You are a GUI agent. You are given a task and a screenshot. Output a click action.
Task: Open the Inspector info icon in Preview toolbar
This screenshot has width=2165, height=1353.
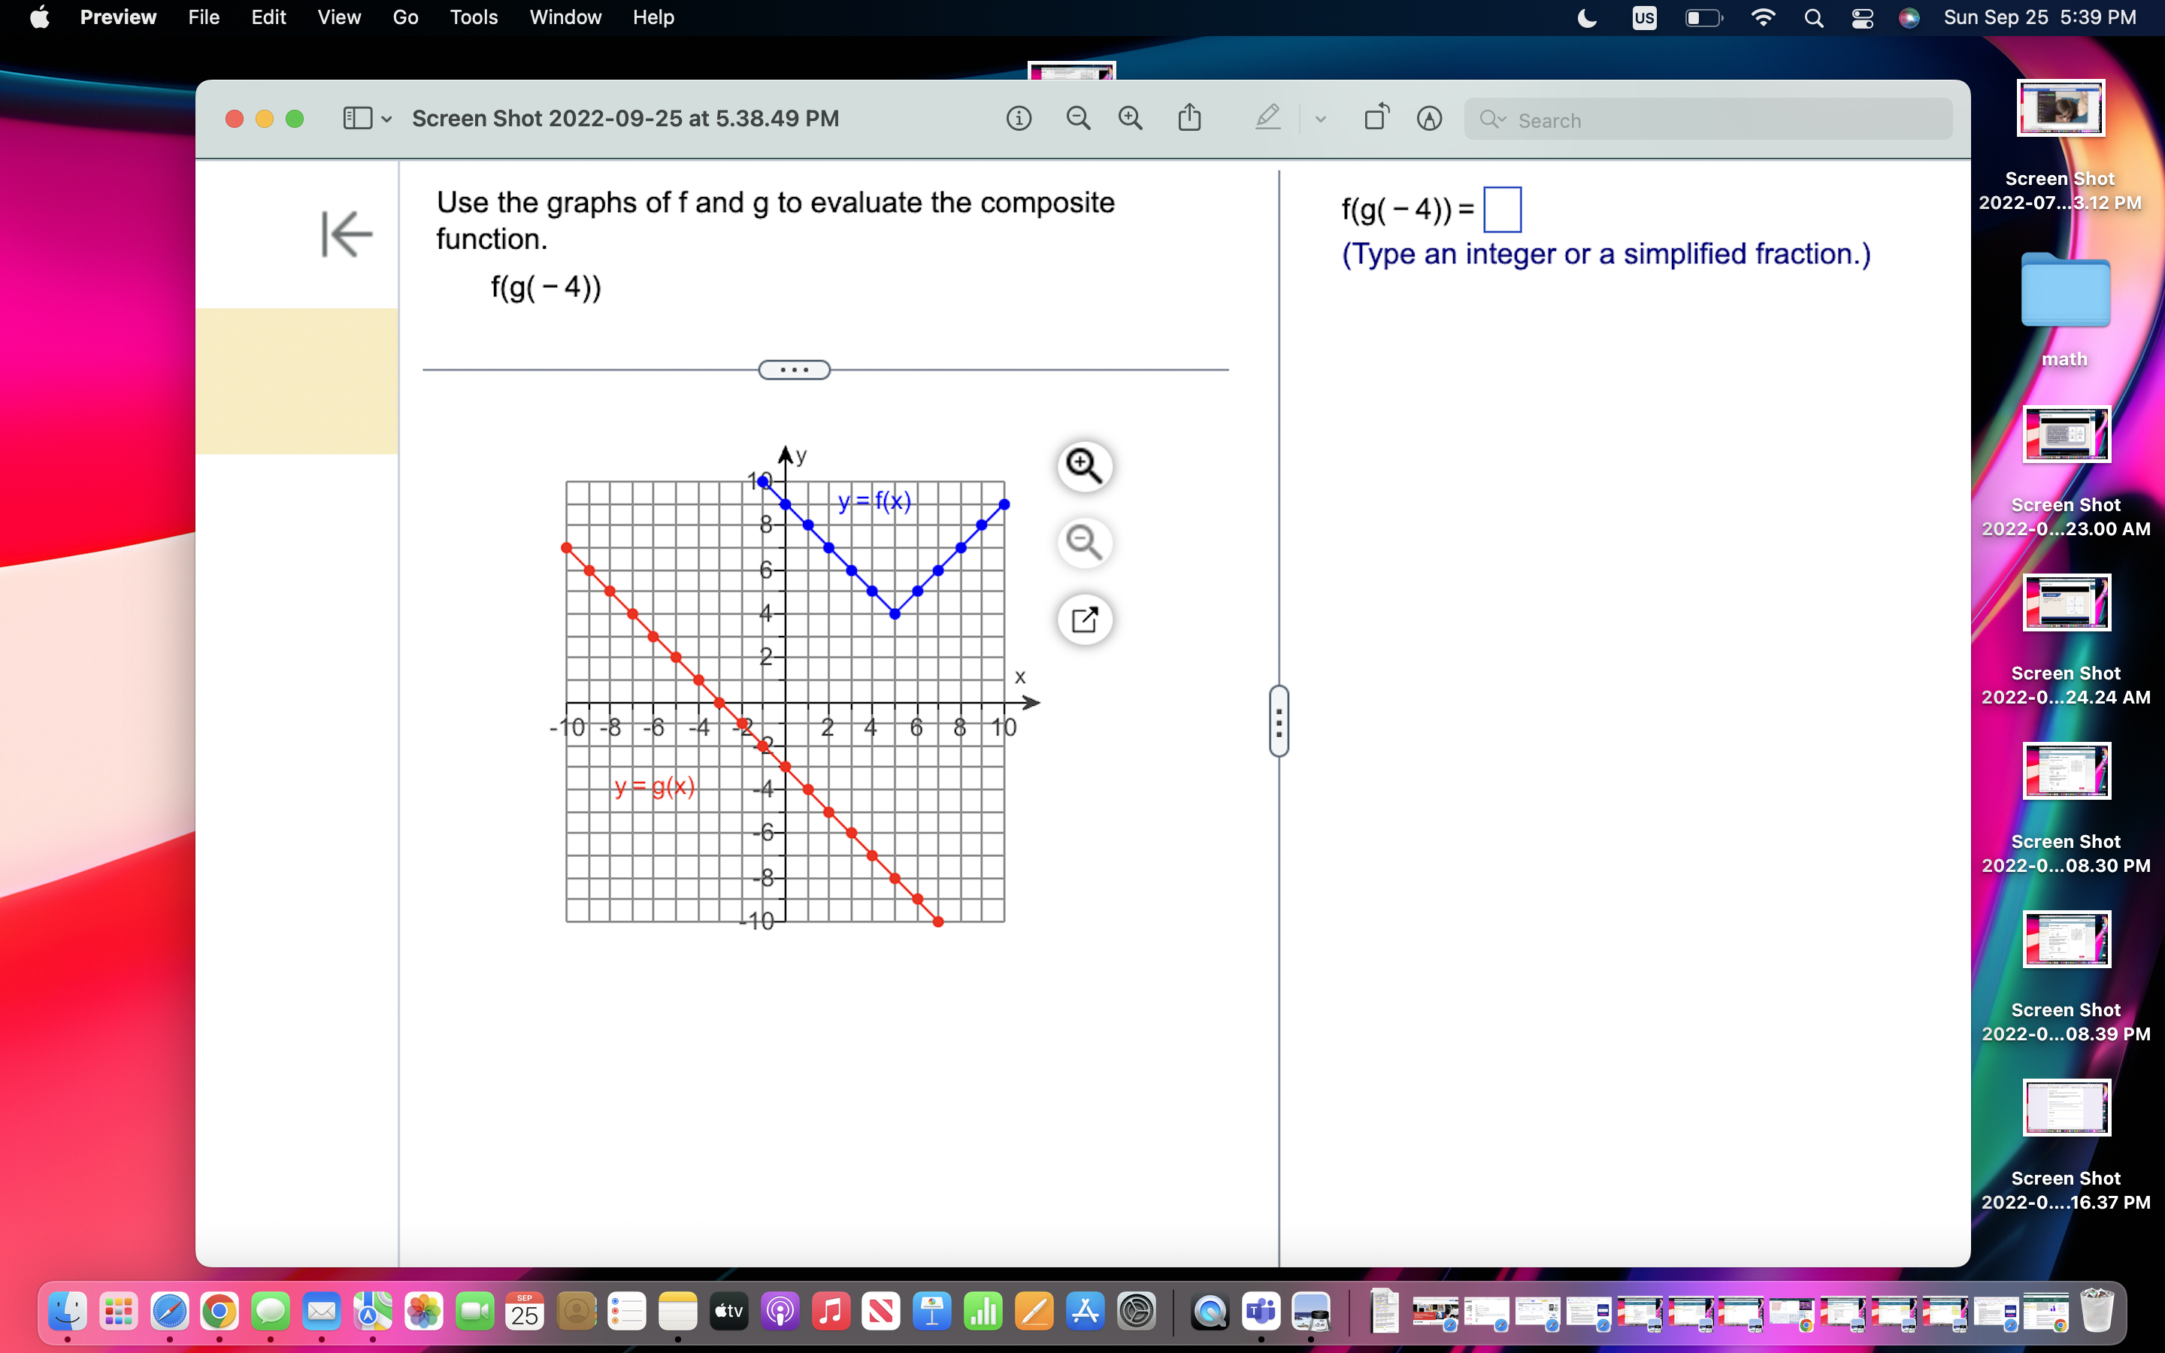tap(1019, 118)
